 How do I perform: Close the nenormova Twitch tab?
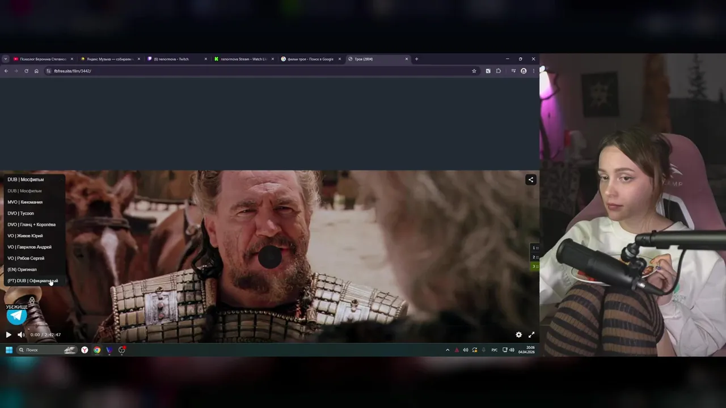[206, 59]
